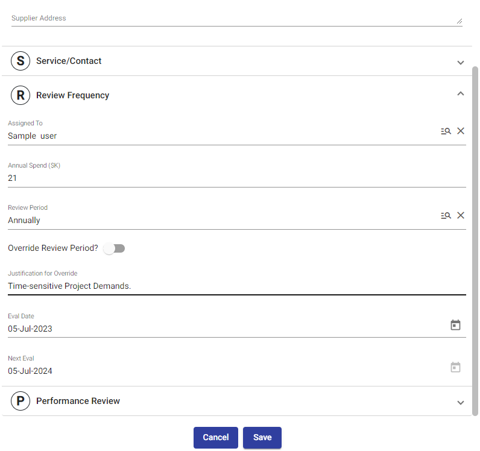Click the circled R Review Frequency icon
Screen dimensions: 480x451
(x=21, y=95)
